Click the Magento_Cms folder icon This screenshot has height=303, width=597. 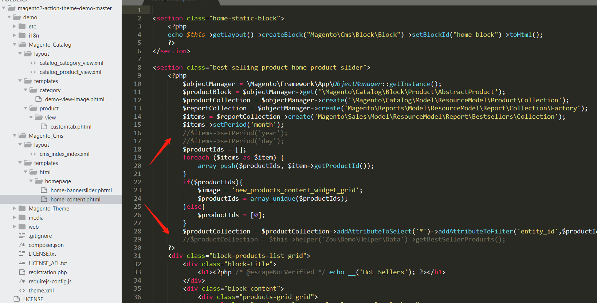[x=22, y=135]
